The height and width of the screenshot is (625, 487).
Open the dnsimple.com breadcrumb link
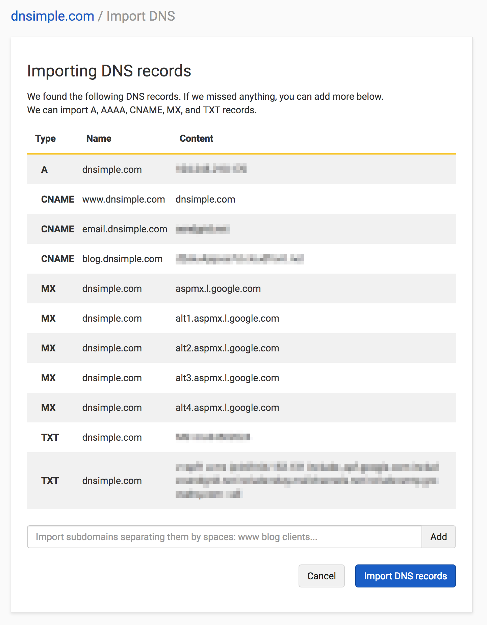(52, 16)
